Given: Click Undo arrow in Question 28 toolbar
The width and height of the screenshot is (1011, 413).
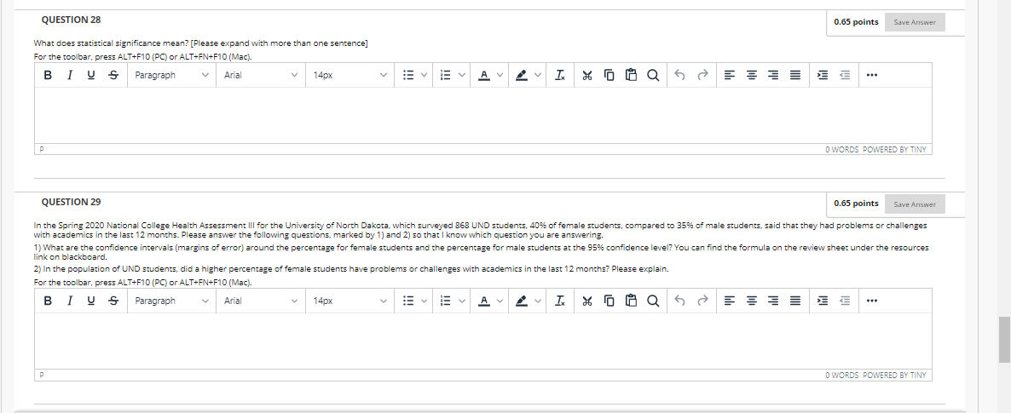Looking at the screenshot, I should click(679, 76).
